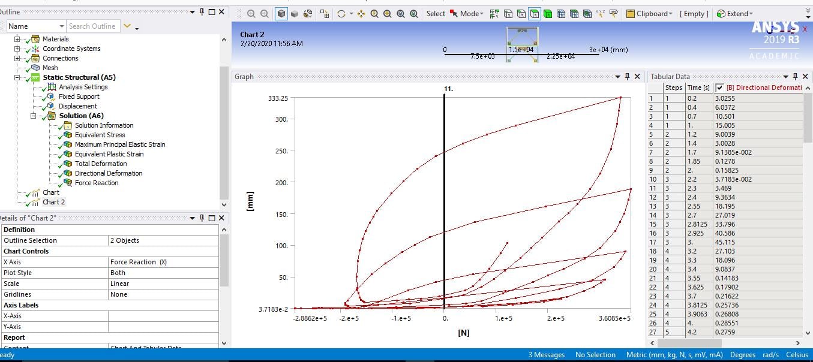The width and height of the screenshot is (813, 362).
Task: Select Mesh in the outline tree
Action: [x=50, y=68]
